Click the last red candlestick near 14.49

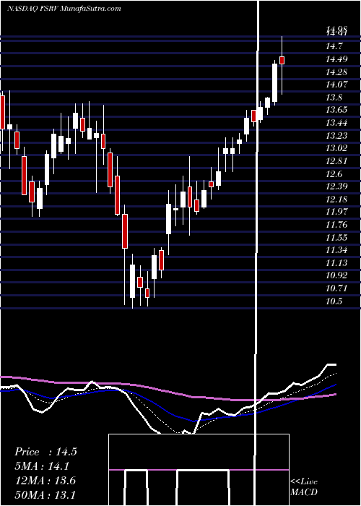(282, 60)
